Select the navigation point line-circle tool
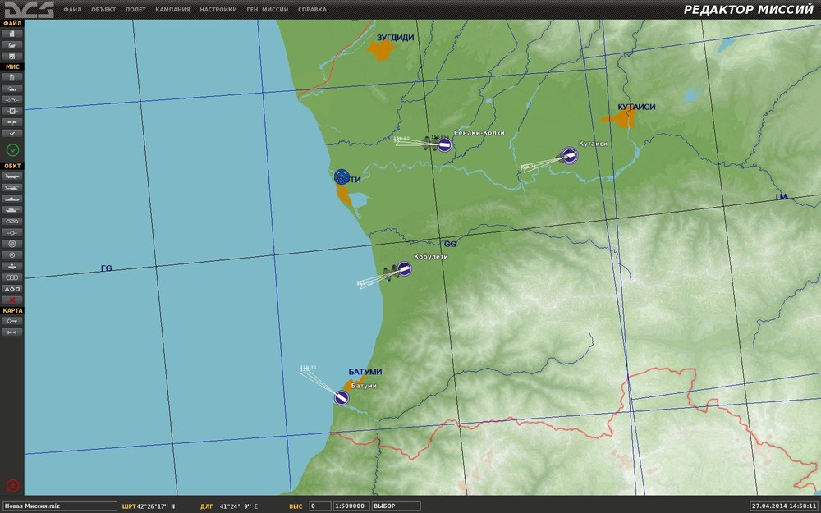821x513 pixels. [12, 232]
